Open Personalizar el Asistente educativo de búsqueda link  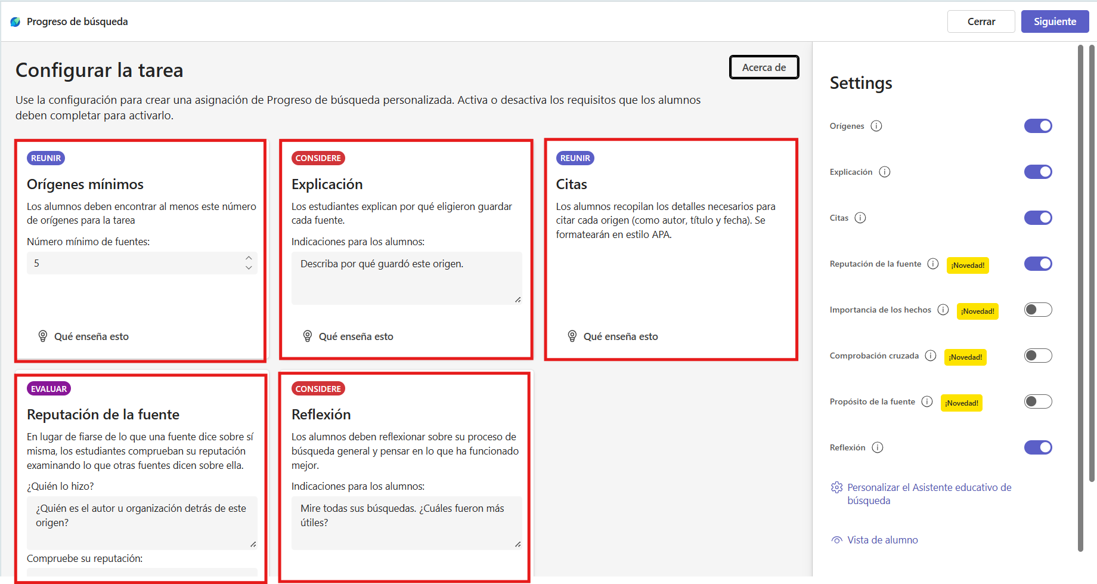929,494
